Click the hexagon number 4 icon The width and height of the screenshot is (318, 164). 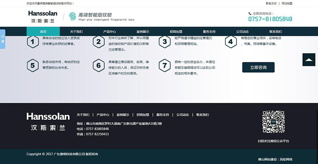[231, 42]
